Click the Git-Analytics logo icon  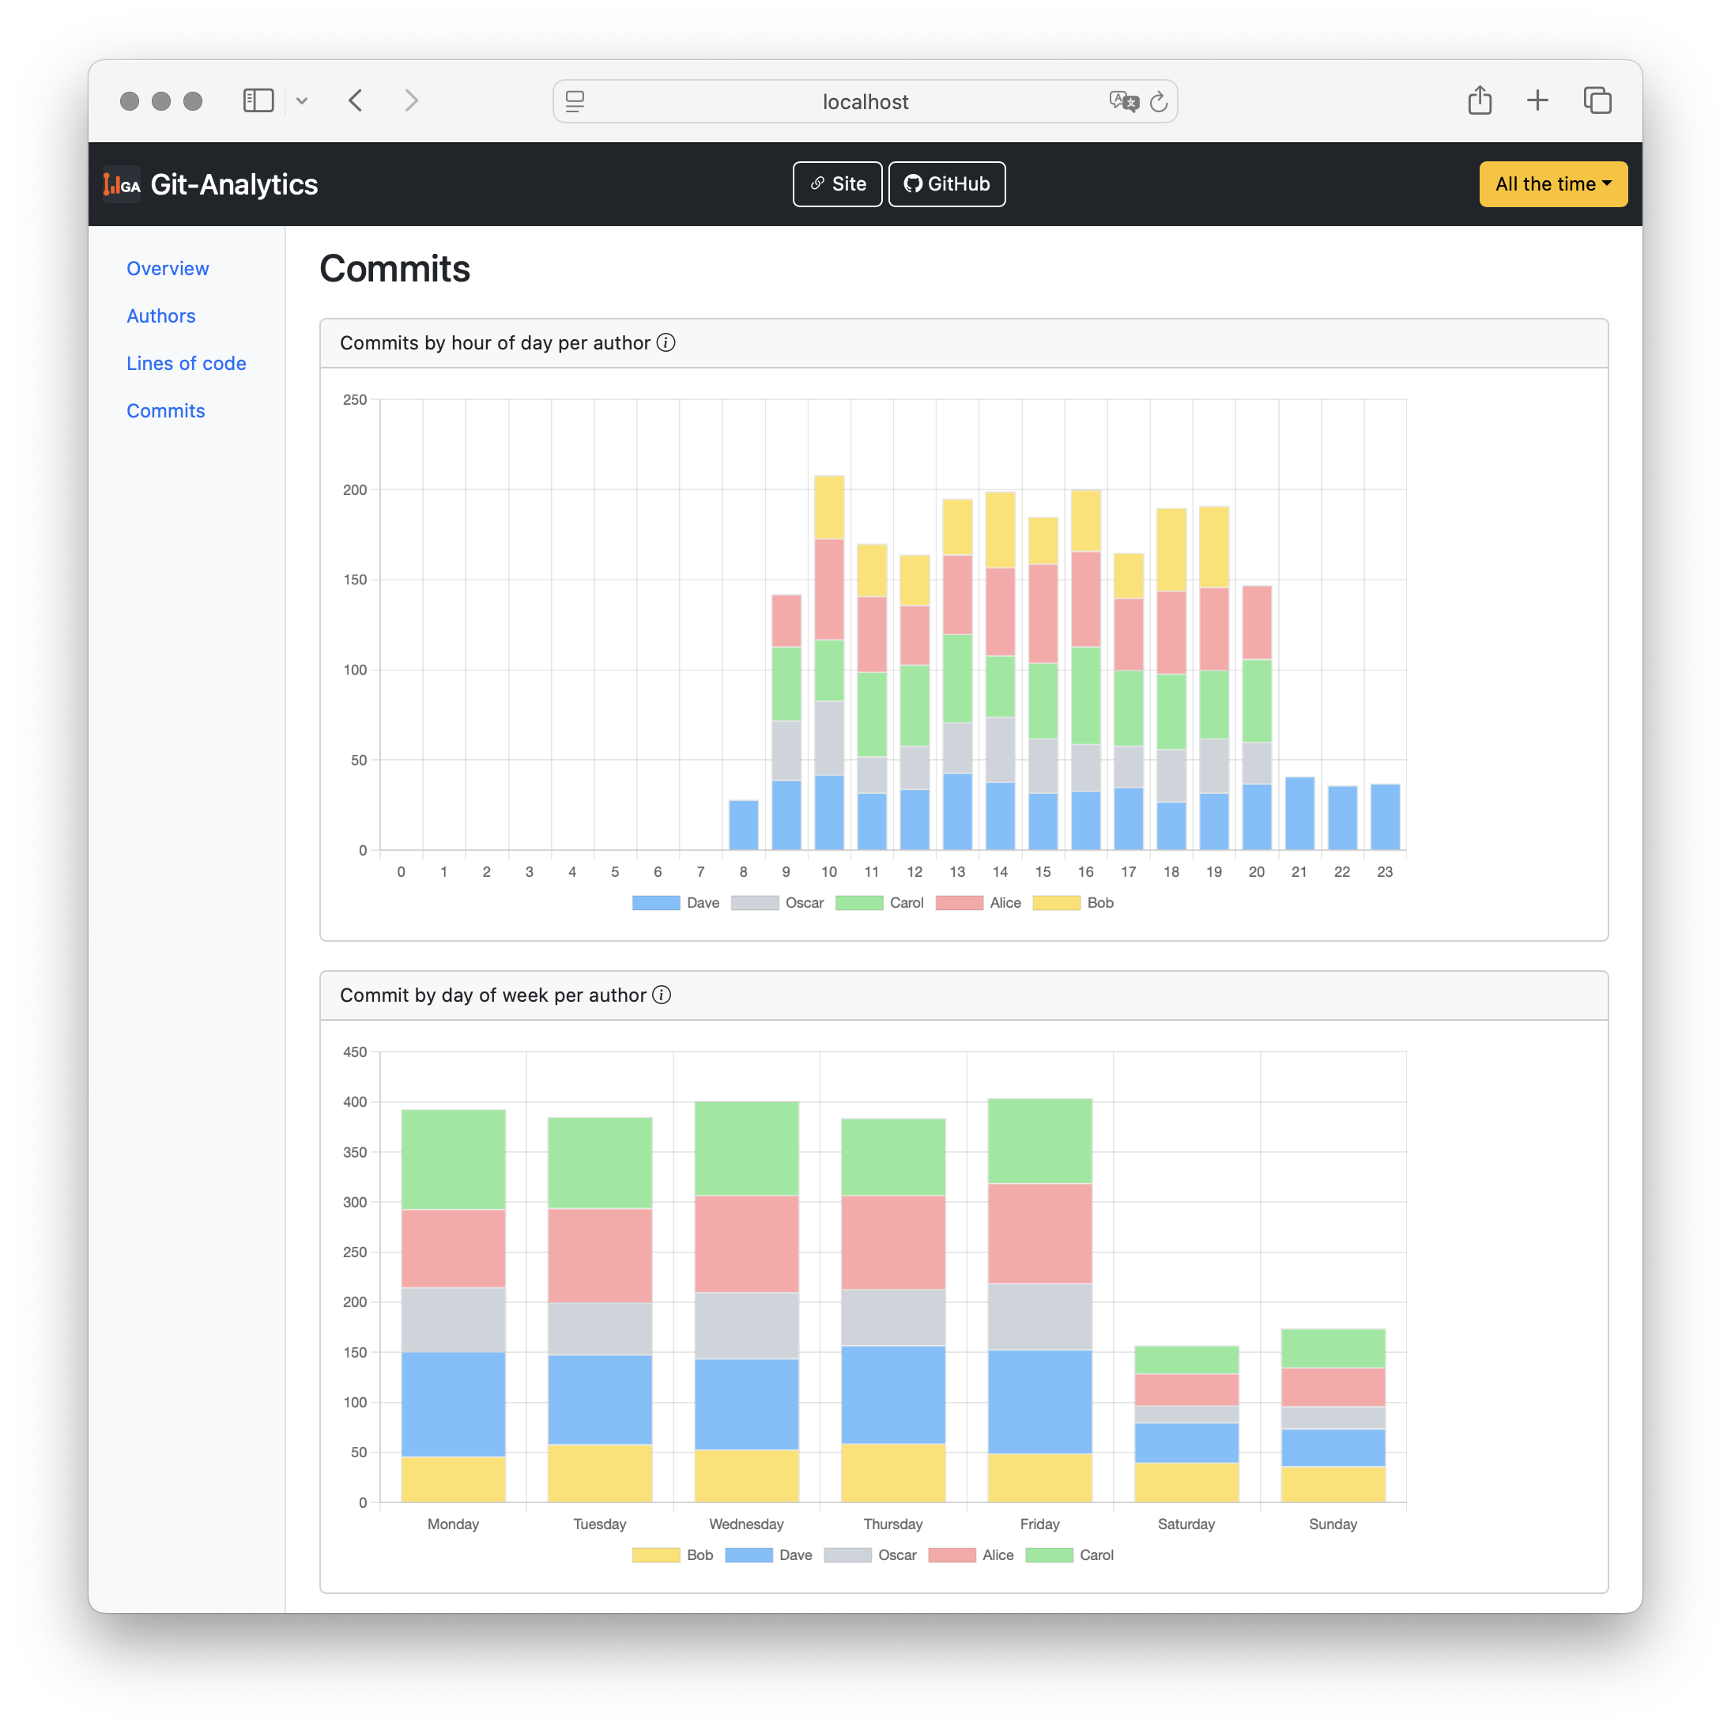[x=121, y=183]
